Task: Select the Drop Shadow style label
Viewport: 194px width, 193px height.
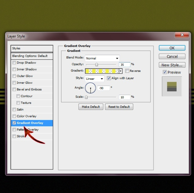Action: click(x=27, y=63)
